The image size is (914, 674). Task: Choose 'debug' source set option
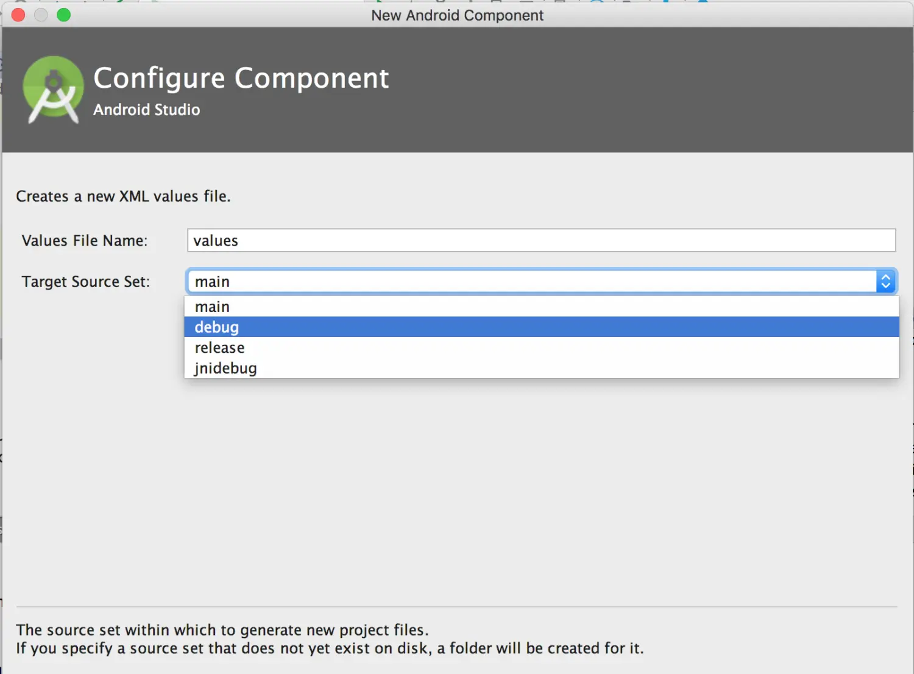[541, 327]
